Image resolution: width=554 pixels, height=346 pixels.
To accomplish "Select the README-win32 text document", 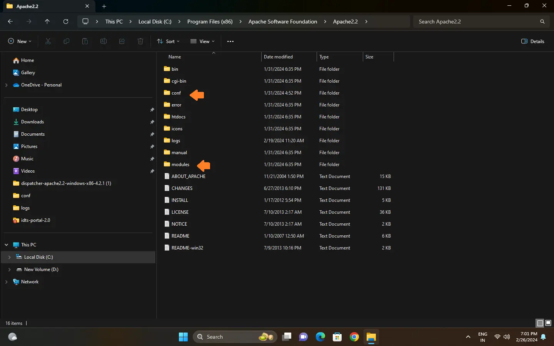I will (x=187, y=248).
